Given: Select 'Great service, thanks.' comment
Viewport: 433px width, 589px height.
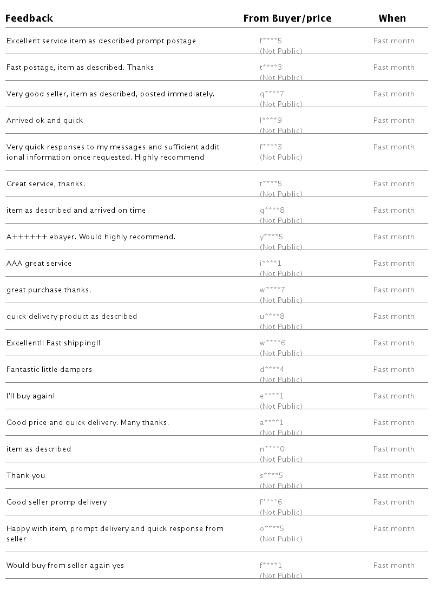Looking at the screenshot, I should pyautogui.click(x=46, y=184).
